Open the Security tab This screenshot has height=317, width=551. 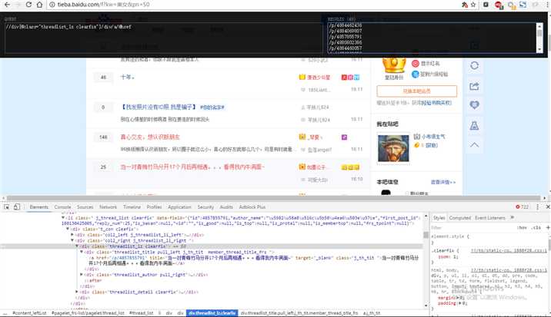pyautogui.click(x=205, y=207)
